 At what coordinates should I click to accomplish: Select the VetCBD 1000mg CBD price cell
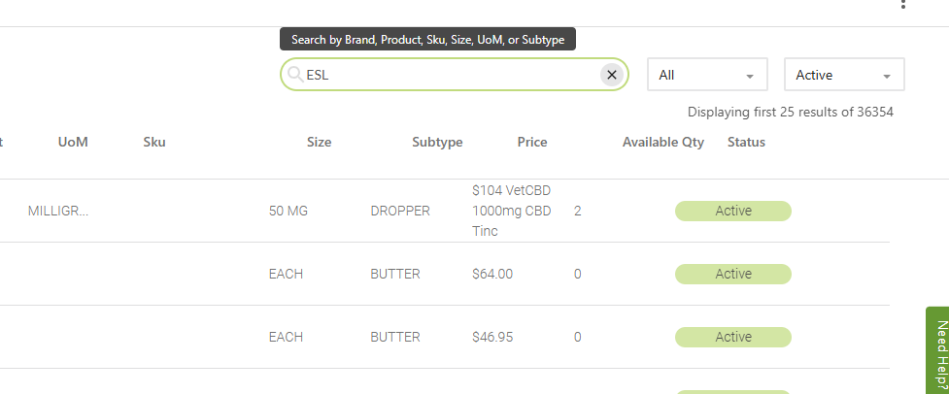click(511, 211)
